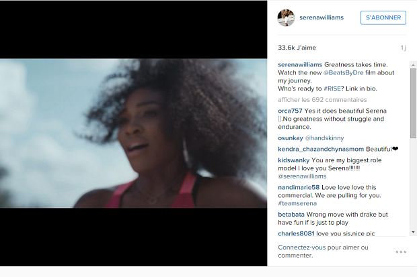Open serenawilliams username in the header
417x277 pixels.
[321, 17]
